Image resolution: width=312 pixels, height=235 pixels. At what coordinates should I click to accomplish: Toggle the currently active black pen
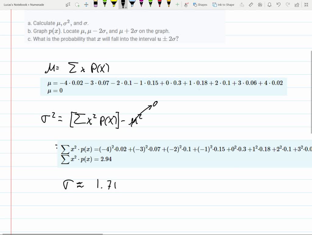pos(123,4)
